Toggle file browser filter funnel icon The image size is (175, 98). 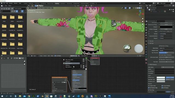pos(22,11)
